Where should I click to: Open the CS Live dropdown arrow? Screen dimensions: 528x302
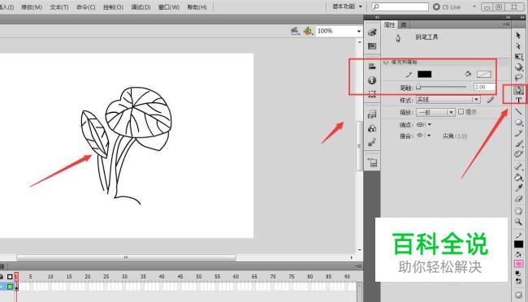tap(474, 6)
